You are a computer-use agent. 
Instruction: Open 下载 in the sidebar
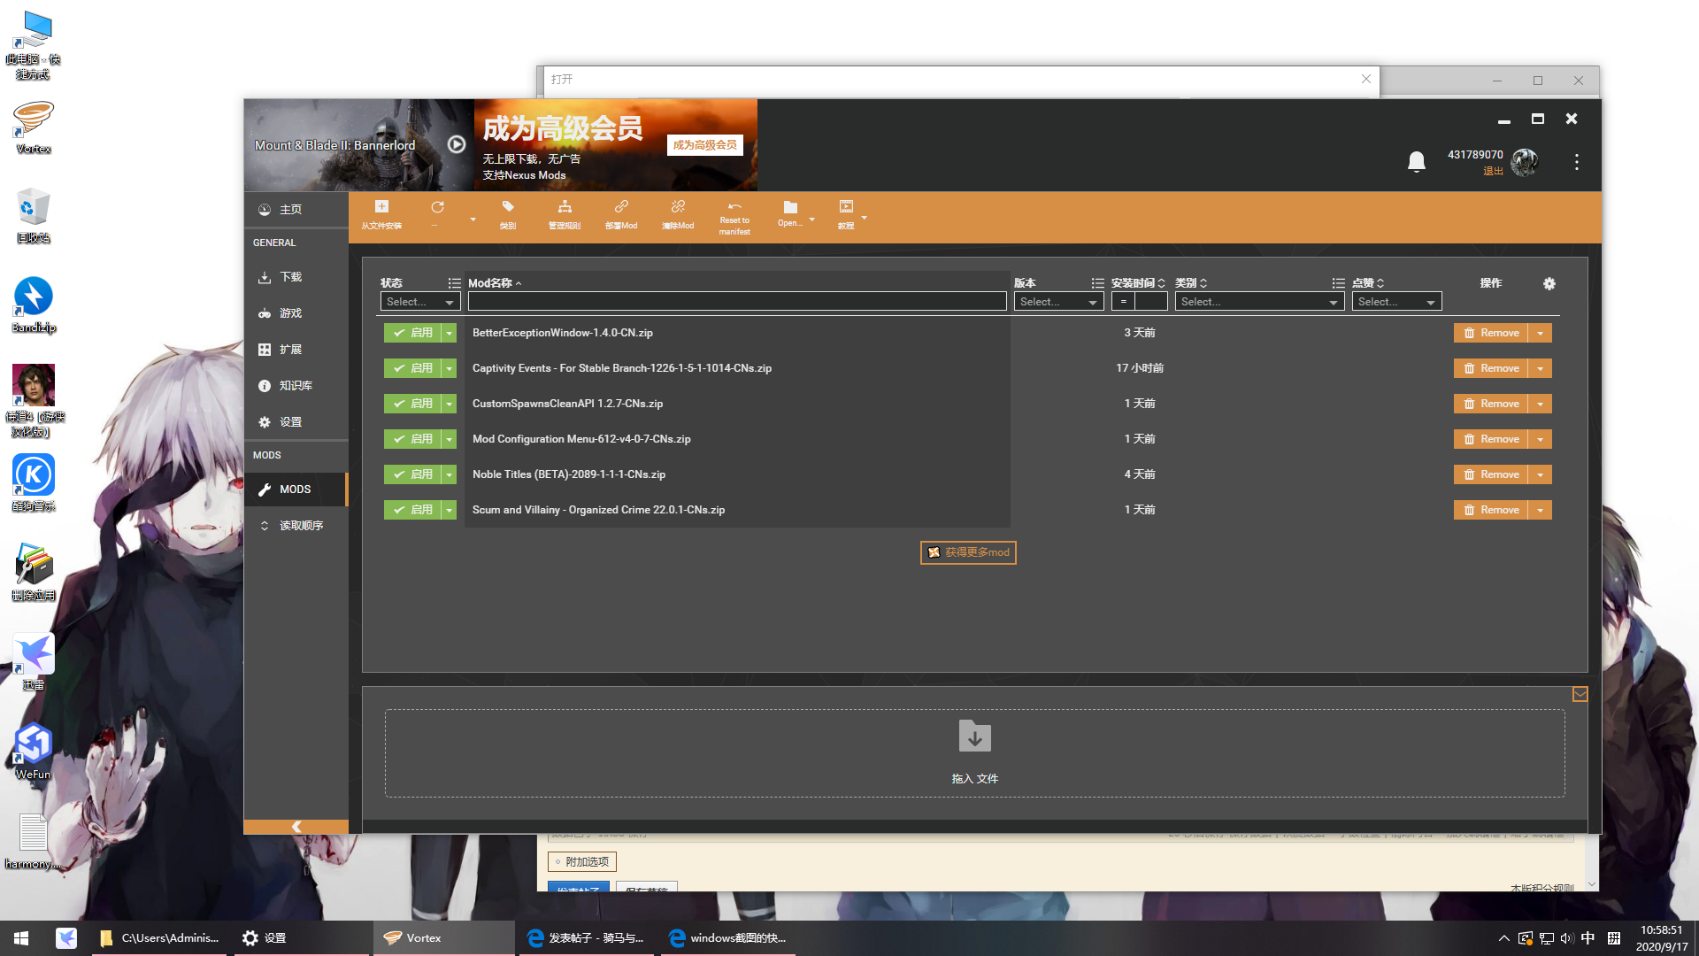[296, 277]
